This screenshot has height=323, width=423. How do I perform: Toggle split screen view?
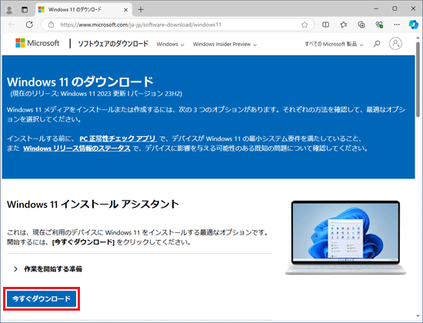tap(325, 25)
